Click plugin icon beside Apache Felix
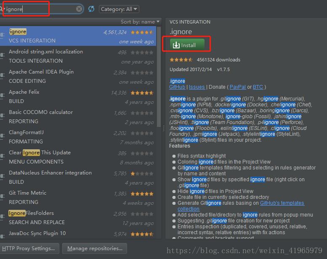Image resolution: width=327 pixels, height=259 pixels. coord(2,95)
